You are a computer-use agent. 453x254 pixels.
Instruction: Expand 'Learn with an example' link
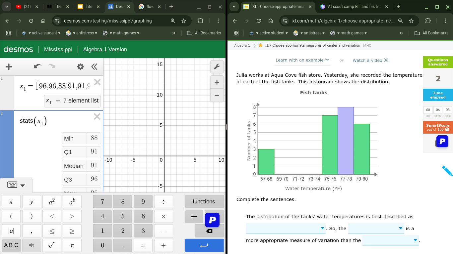(302, 60)
